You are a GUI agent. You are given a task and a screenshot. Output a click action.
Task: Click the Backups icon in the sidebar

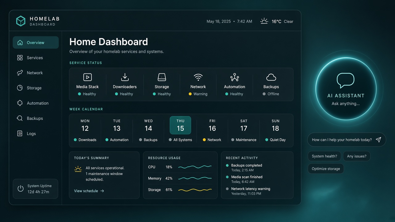[20, 118]
